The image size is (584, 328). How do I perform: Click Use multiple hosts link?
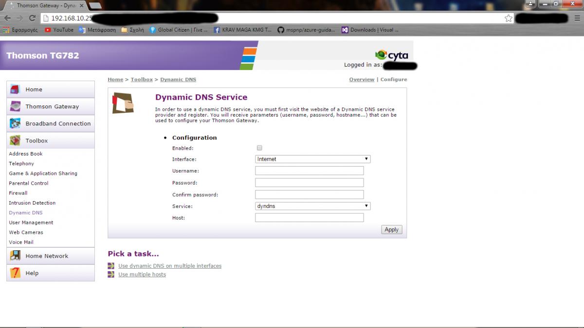tap(142, 275)
